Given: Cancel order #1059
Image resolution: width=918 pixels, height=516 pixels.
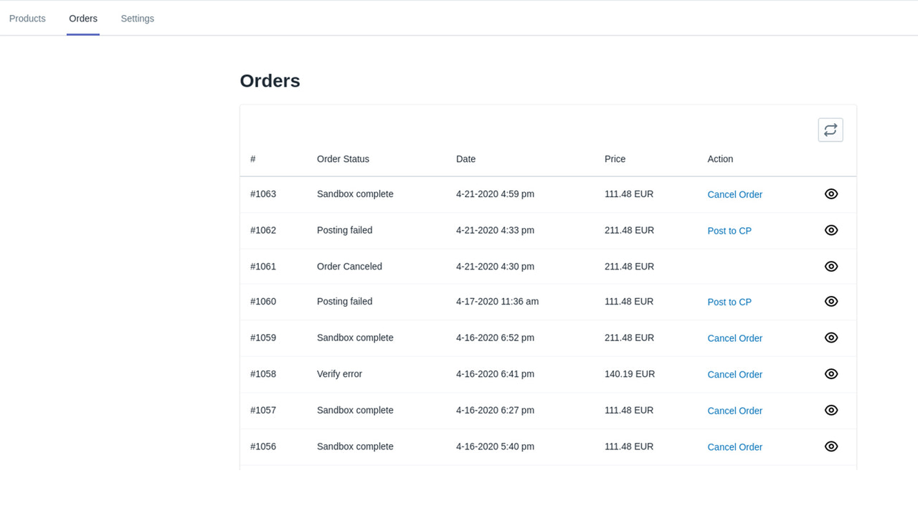Looking at the screenshot, I should tap(734, 338).
